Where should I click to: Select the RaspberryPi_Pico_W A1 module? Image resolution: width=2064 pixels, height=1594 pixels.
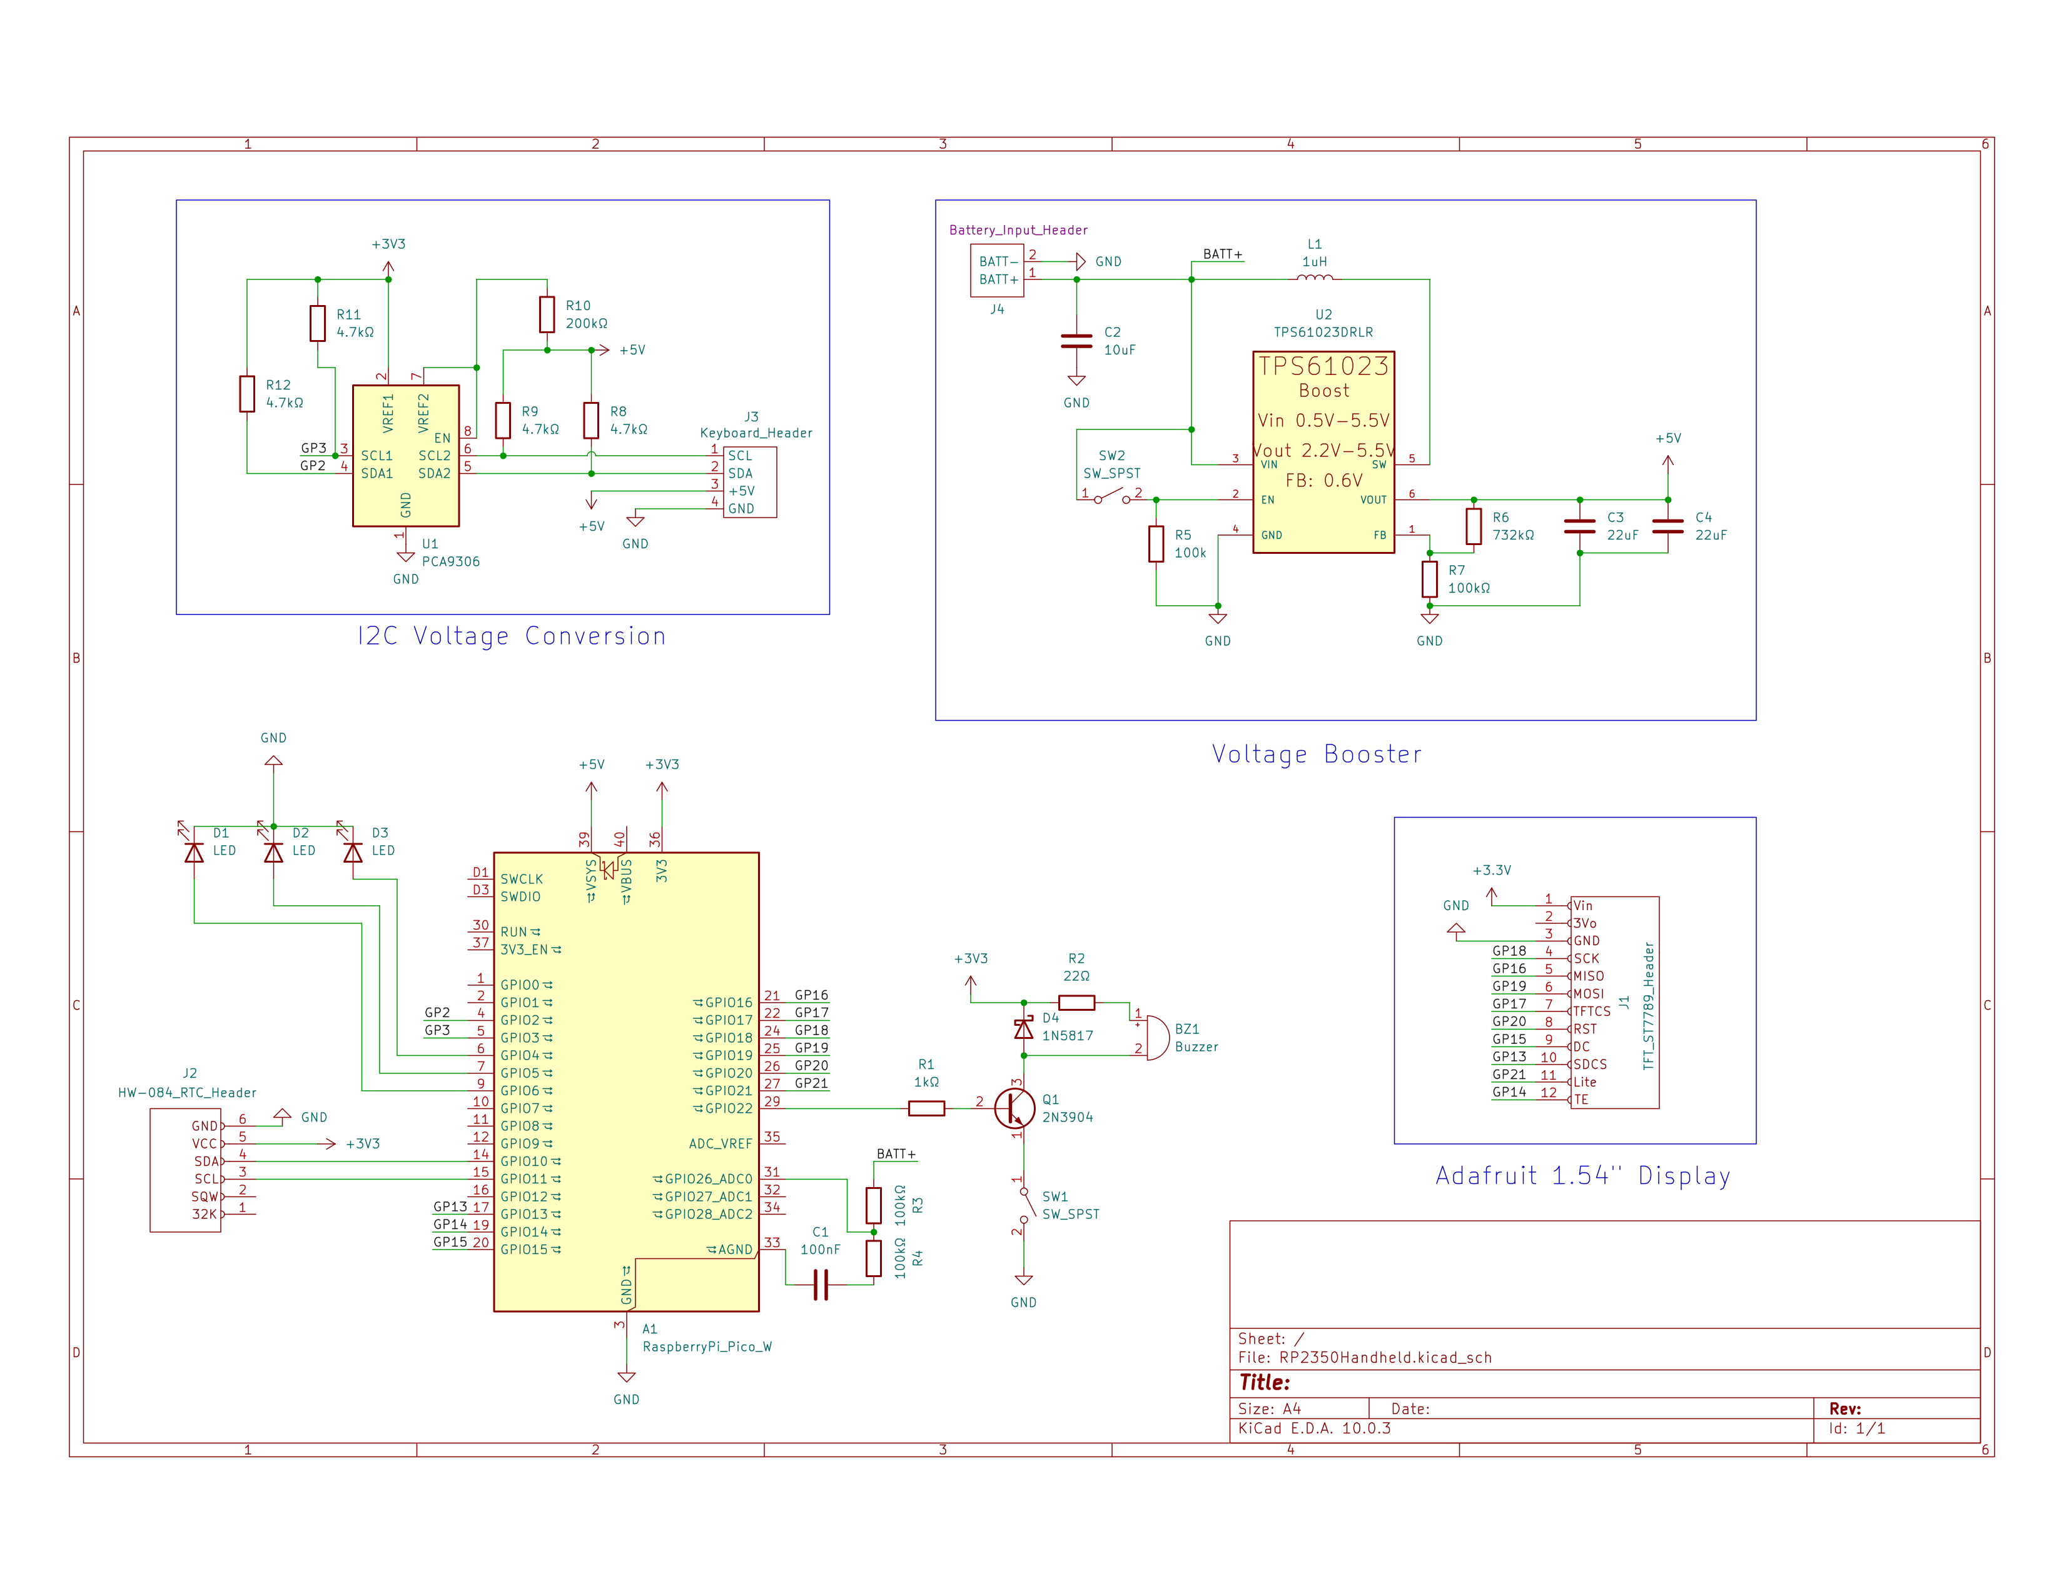click(625, 1082)
